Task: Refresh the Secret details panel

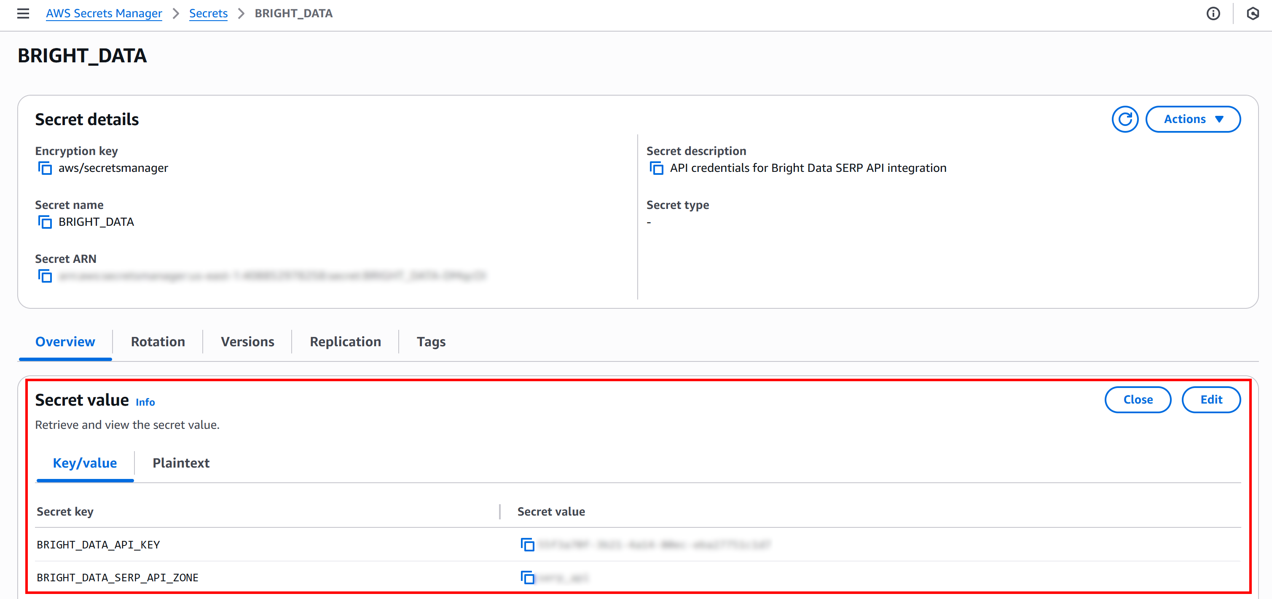Action: 1125,119
